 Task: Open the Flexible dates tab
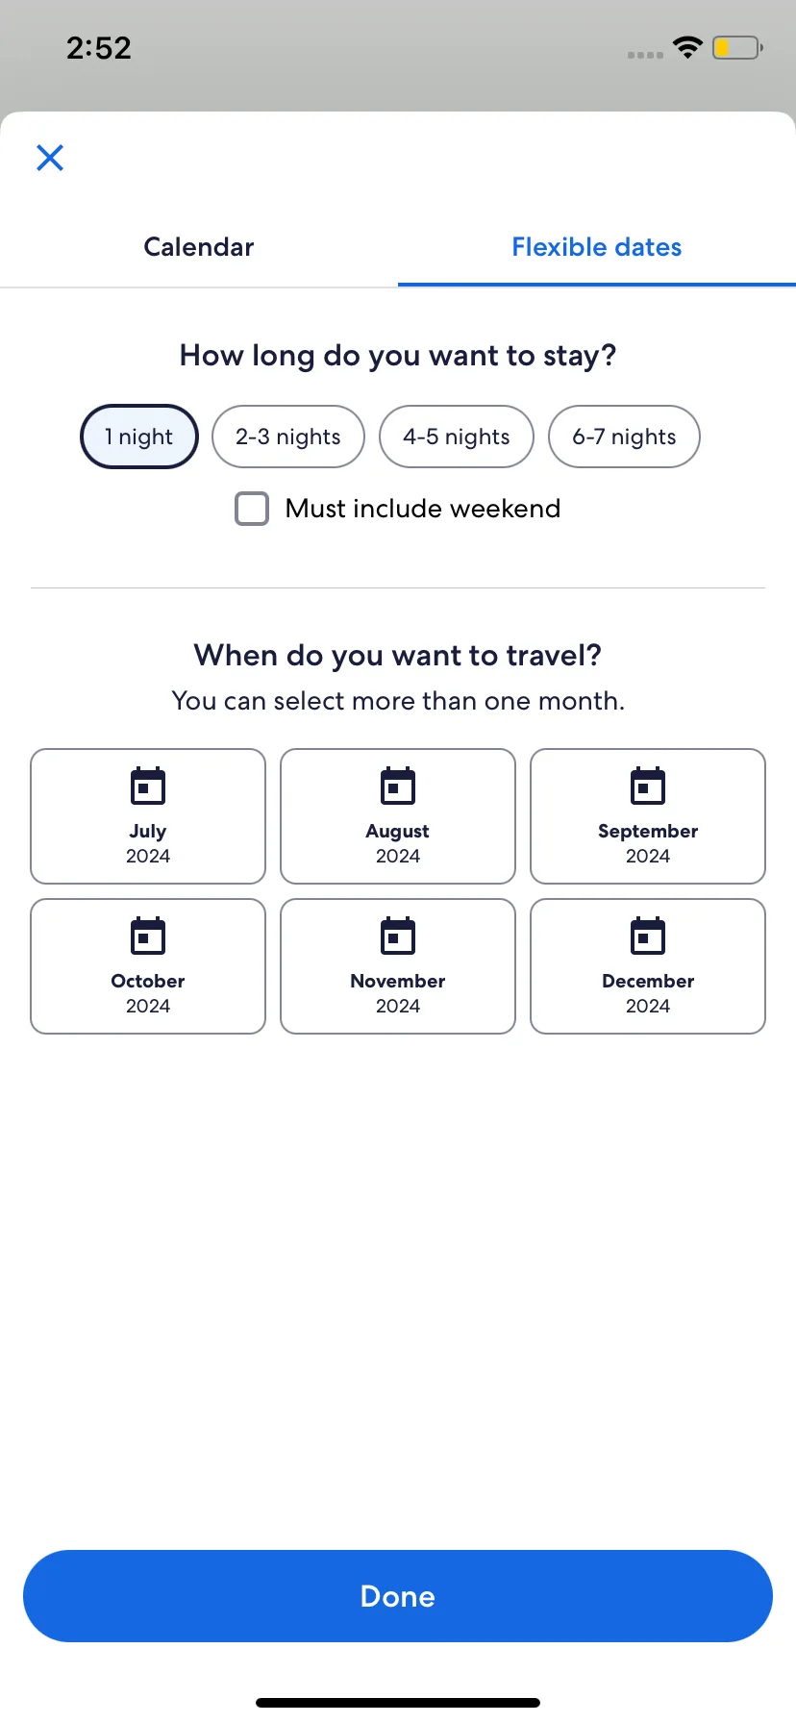click(597, 247)
